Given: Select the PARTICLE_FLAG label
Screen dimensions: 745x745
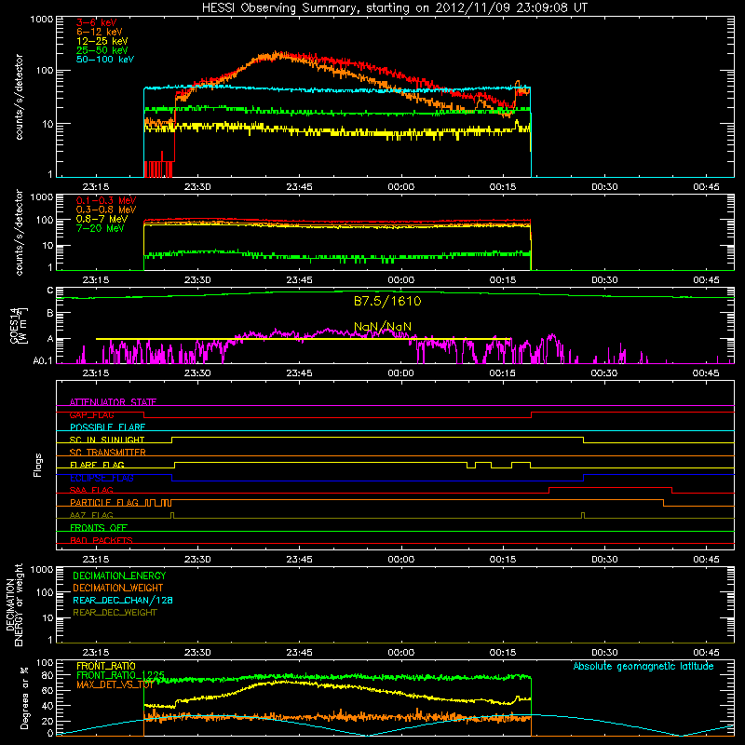Looking at the screenshot, I should (104, 502).
